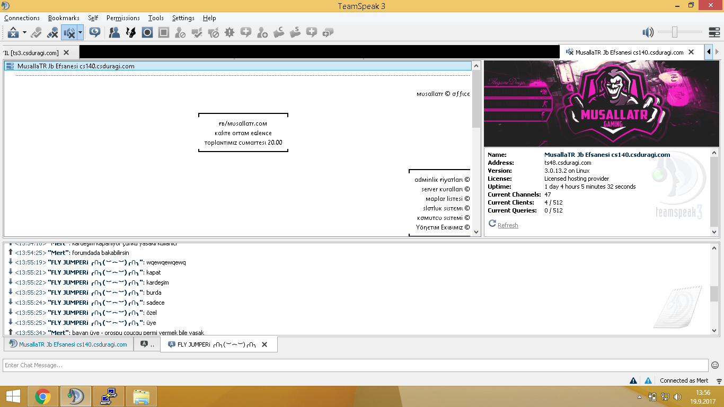
Task: Click the gray square toolbar icon
Action: 164,33
